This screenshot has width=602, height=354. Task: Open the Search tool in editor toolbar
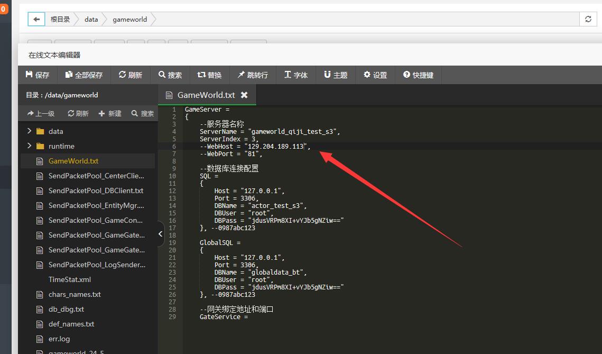pyautogui.click(x=170, y=75)
